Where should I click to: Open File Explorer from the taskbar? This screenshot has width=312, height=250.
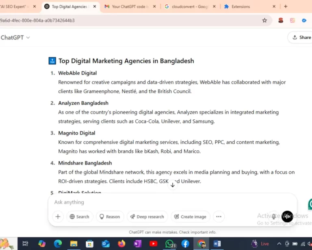[x=74, y=243]
